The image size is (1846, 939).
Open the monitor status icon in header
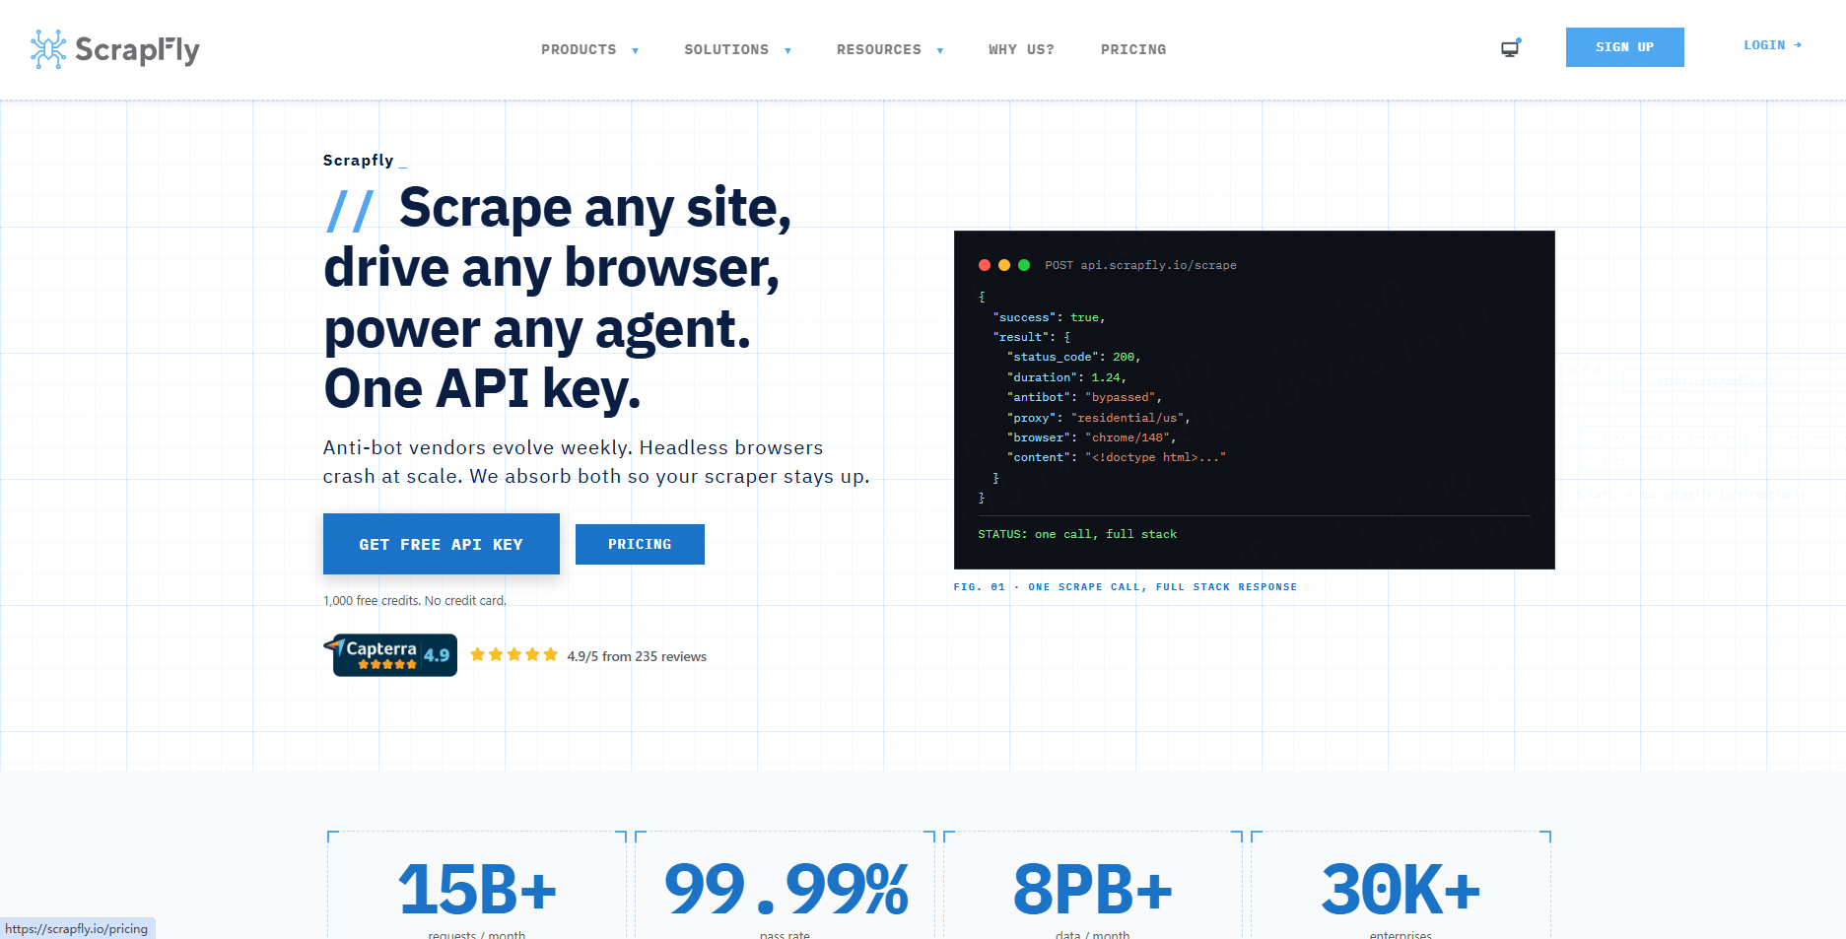pyautogui.click(x=1511, y=48)
